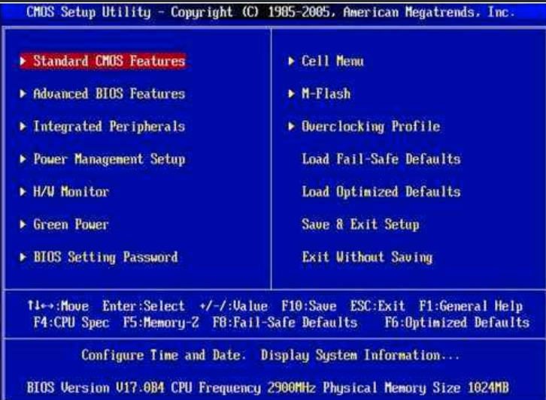Click arrow beside M-Flash

pos(292,94)
